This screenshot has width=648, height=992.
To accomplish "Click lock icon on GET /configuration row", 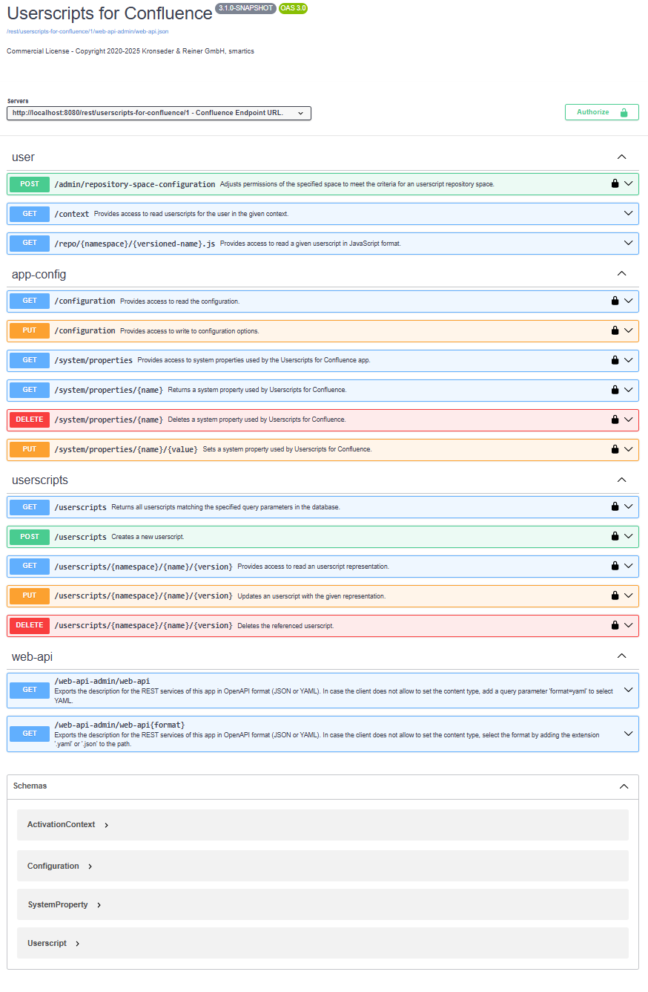I will click(615, 301).
